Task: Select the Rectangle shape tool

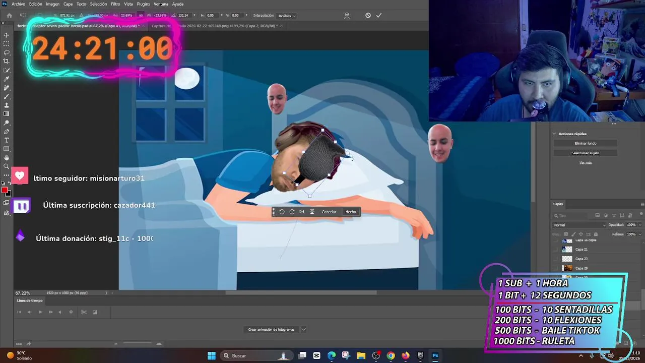Action: point(7,149)
